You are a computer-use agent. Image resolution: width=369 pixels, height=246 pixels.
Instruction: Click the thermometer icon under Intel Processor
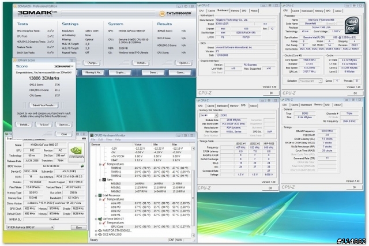104,199
